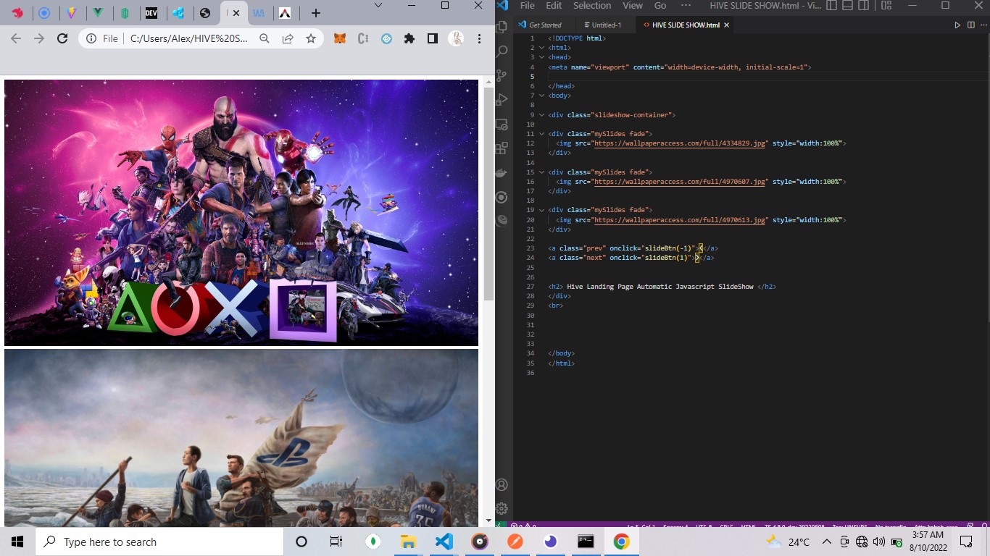
Task: Open the wallpaperaccess 4970607.jpg link
Action: 680,182
